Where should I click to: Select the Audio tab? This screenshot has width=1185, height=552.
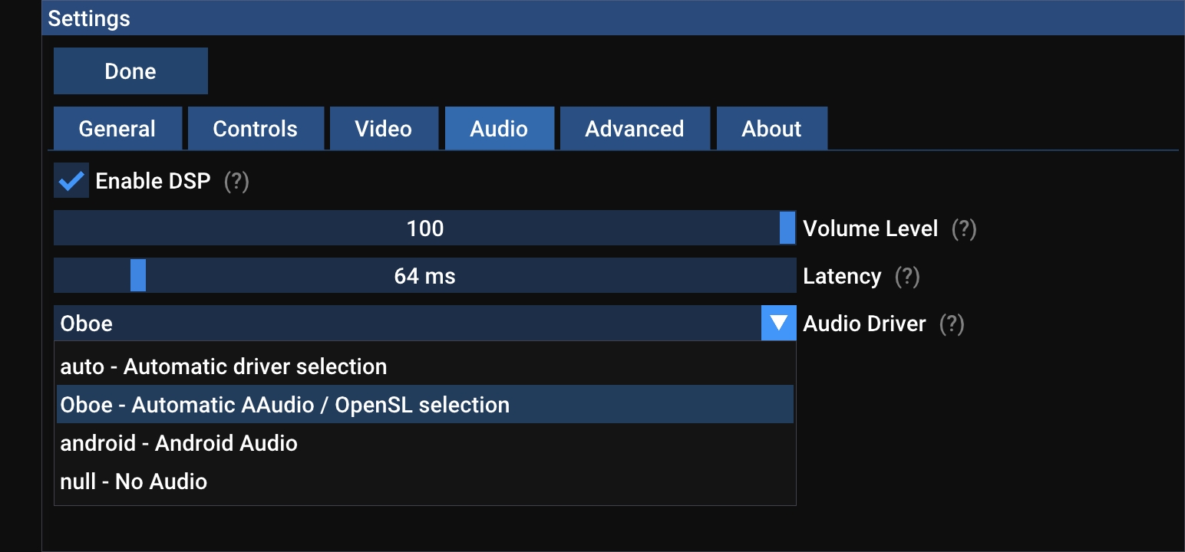(499, 128)
